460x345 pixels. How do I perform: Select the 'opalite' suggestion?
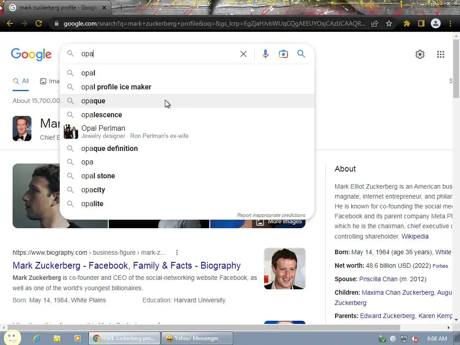tap(187, 203)
